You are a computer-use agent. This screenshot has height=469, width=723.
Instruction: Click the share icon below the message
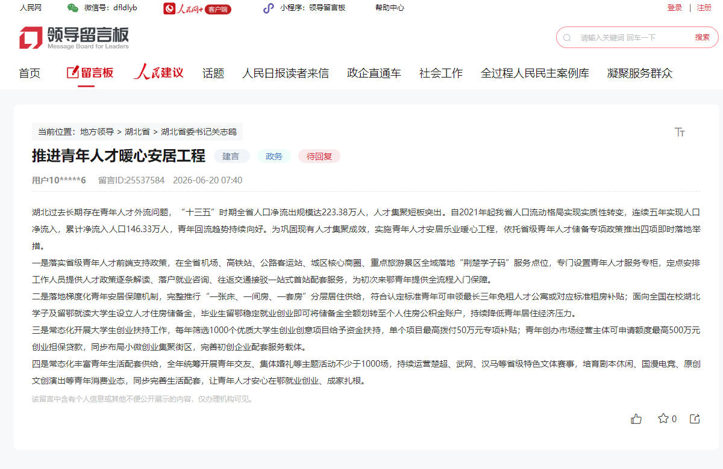695,419
